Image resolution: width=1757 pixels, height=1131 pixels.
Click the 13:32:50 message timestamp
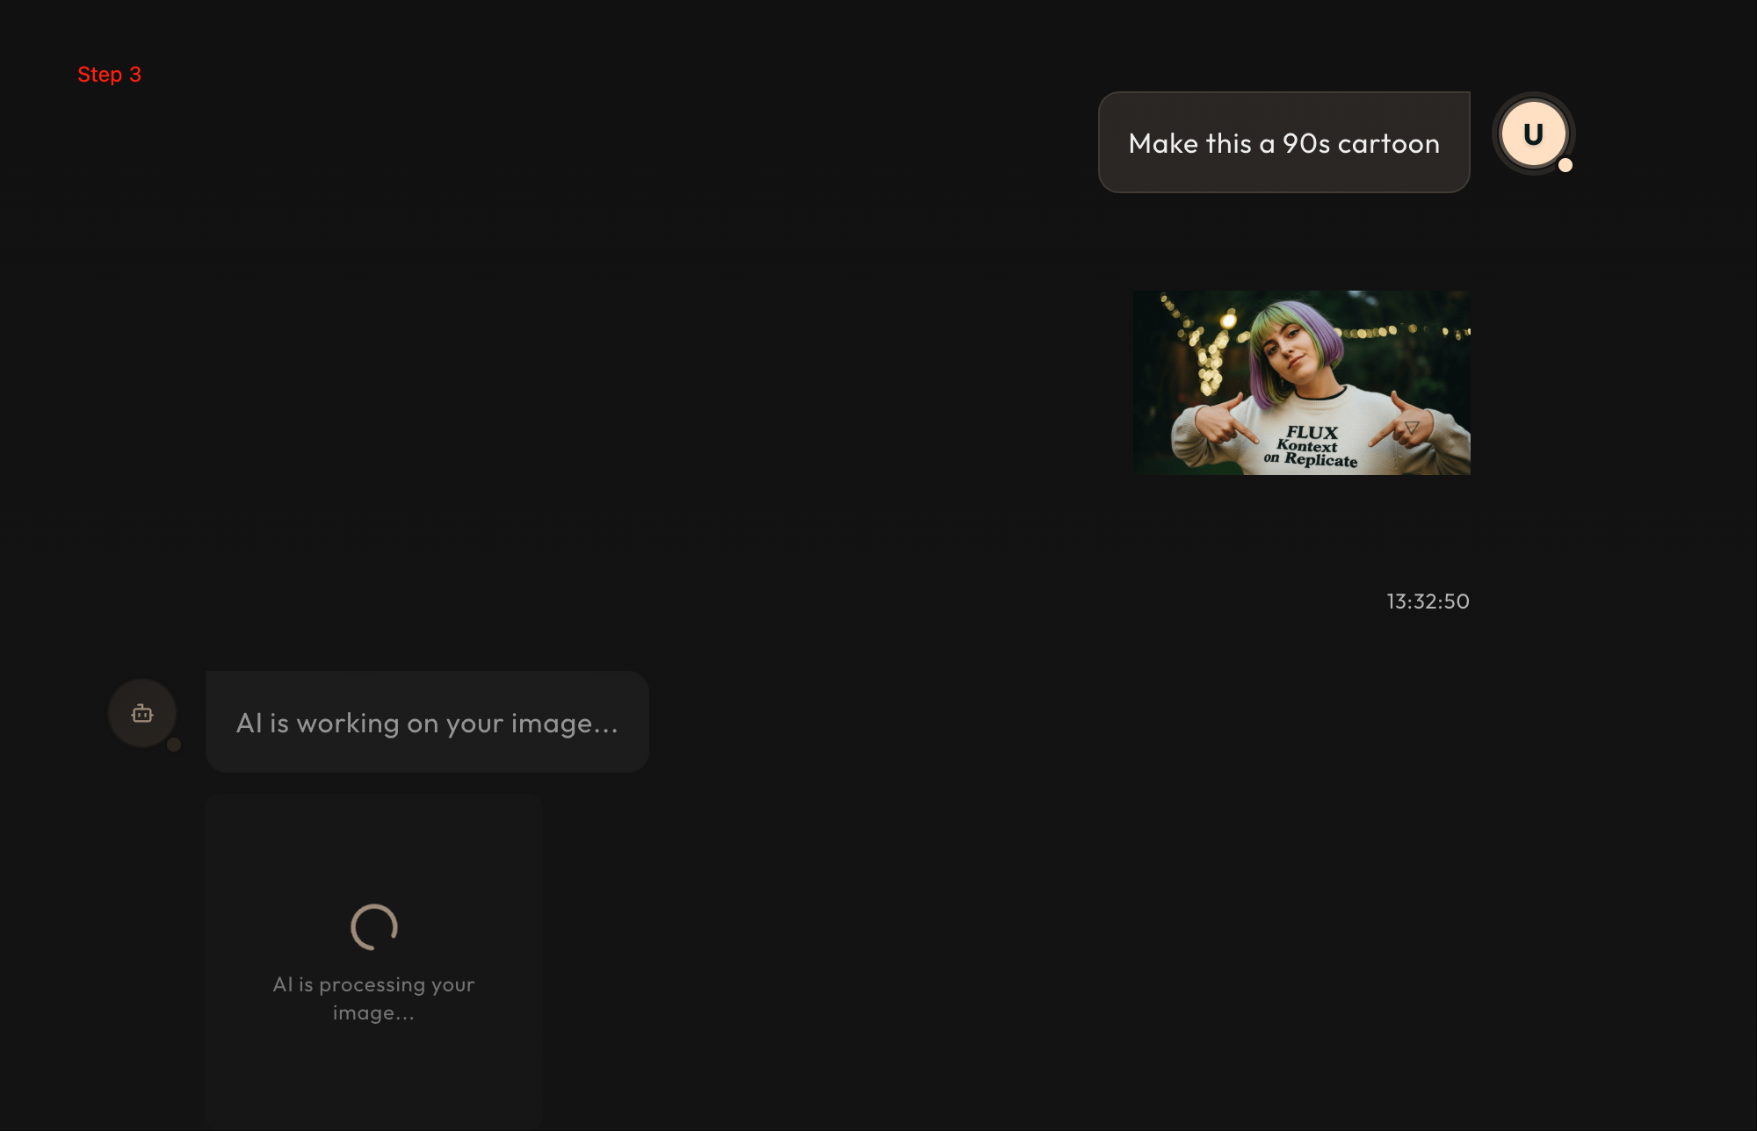point(1428,602)
